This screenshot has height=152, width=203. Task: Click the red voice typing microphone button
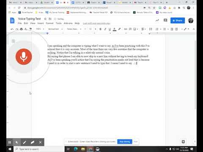tap(24, 57)
